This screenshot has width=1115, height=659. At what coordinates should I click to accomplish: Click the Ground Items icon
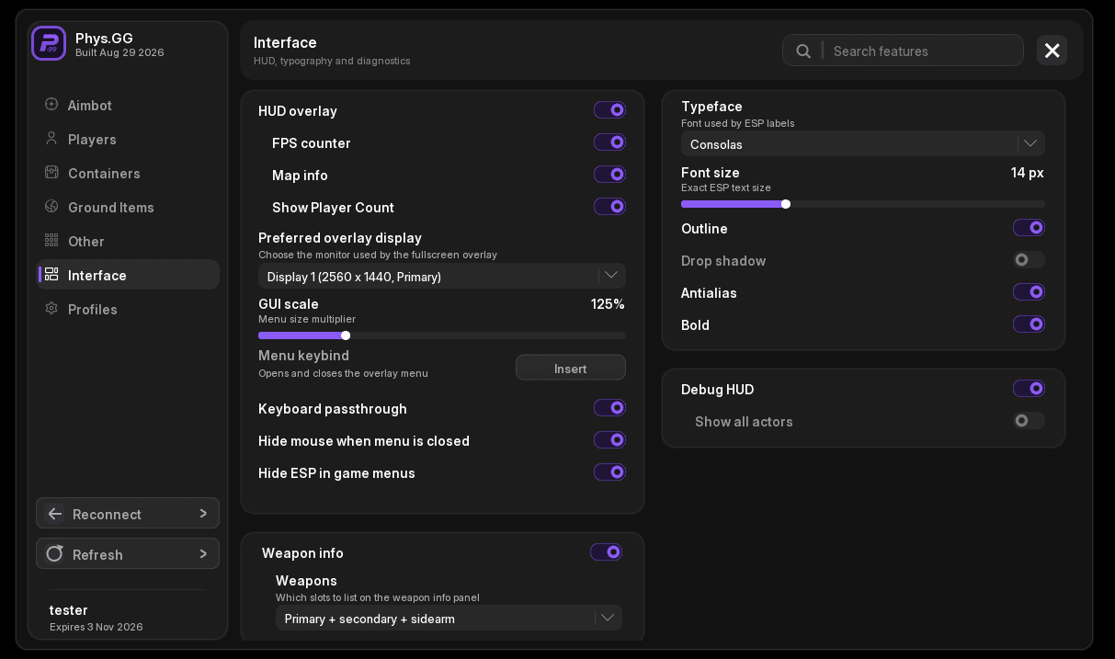[x=51, y=207]
